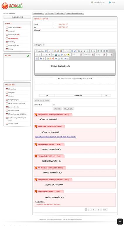The height and width of the screenshot is (235, 133).
Task: Insert a bulleted list
Action: tap(40, 55)
